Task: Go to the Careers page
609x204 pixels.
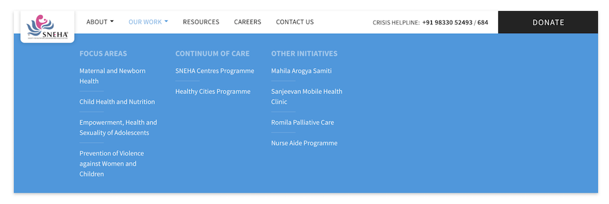Action: click(248, 22)
